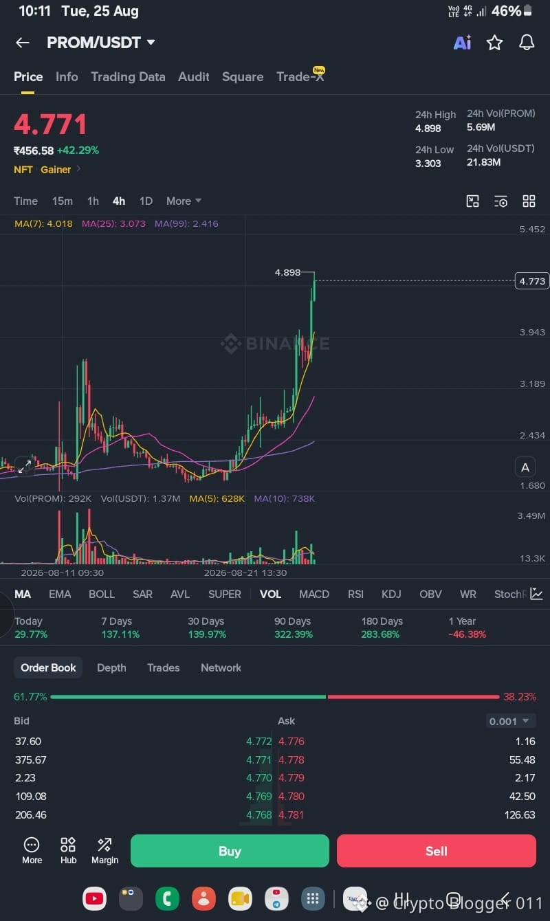The image size is (550, 921).
Task: Enable the KDJ sub-indicator
Action: coord(391,594)
